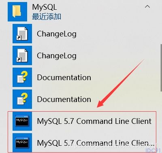Open the ChangeLog entry just above Documentation
The image size is (162, 153).
pos(45,55)
